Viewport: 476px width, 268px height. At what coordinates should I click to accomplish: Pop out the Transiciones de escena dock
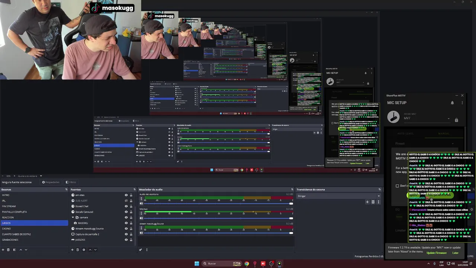[x=379, y=189]
